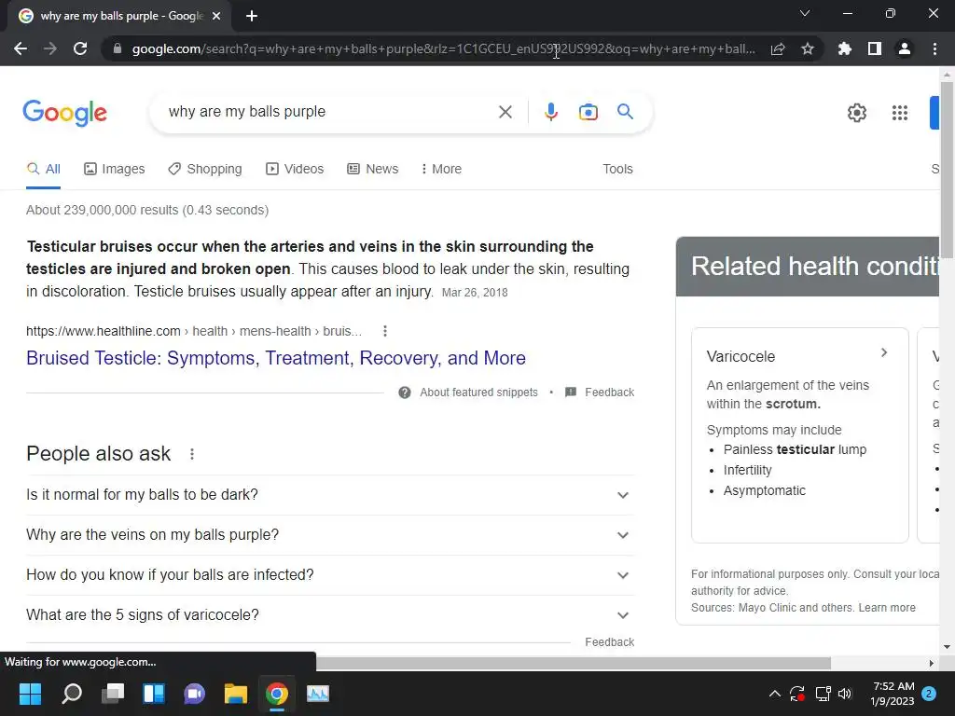
Task: Bookmark this page with the star icon
Action: click(808, 48)
